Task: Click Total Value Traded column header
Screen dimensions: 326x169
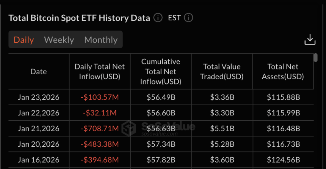Action: tap(222, 71)
